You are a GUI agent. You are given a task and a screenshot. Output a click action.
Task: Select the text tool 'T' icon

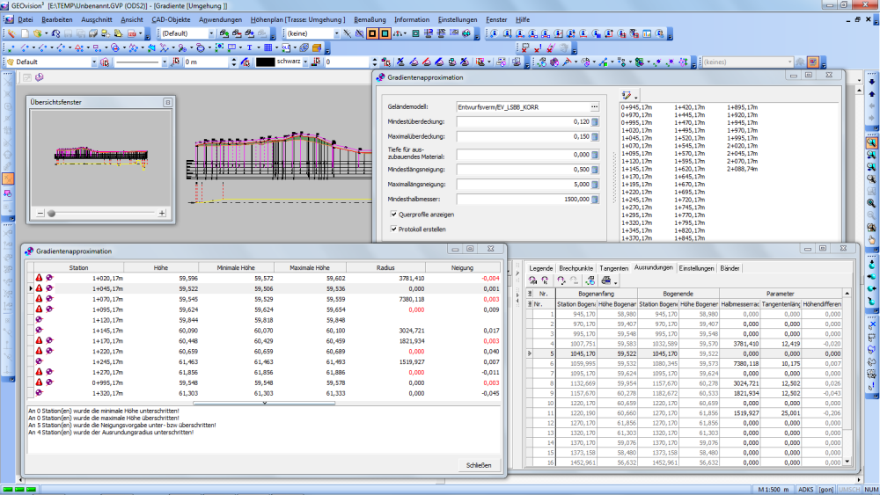click(250, 47)
